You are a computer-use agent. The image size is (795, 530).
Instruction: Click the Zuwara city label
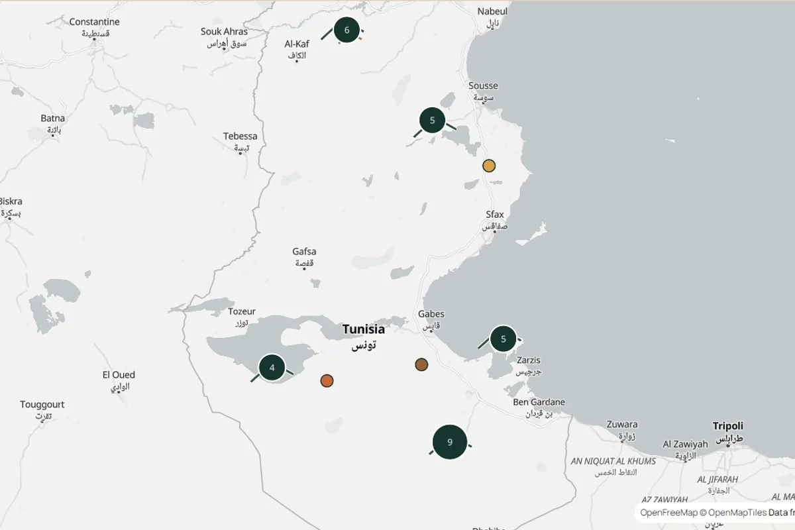pos(621,430)
